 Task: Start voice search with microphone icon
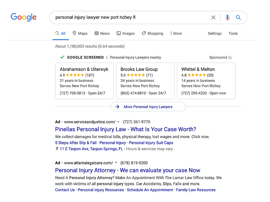tap(227, 17)
